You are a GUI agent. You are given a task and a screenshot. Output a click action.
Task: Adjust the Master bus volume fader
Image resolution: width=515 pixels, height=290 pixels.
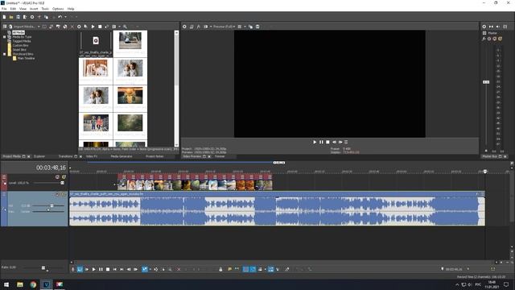(x=486, y=82)
